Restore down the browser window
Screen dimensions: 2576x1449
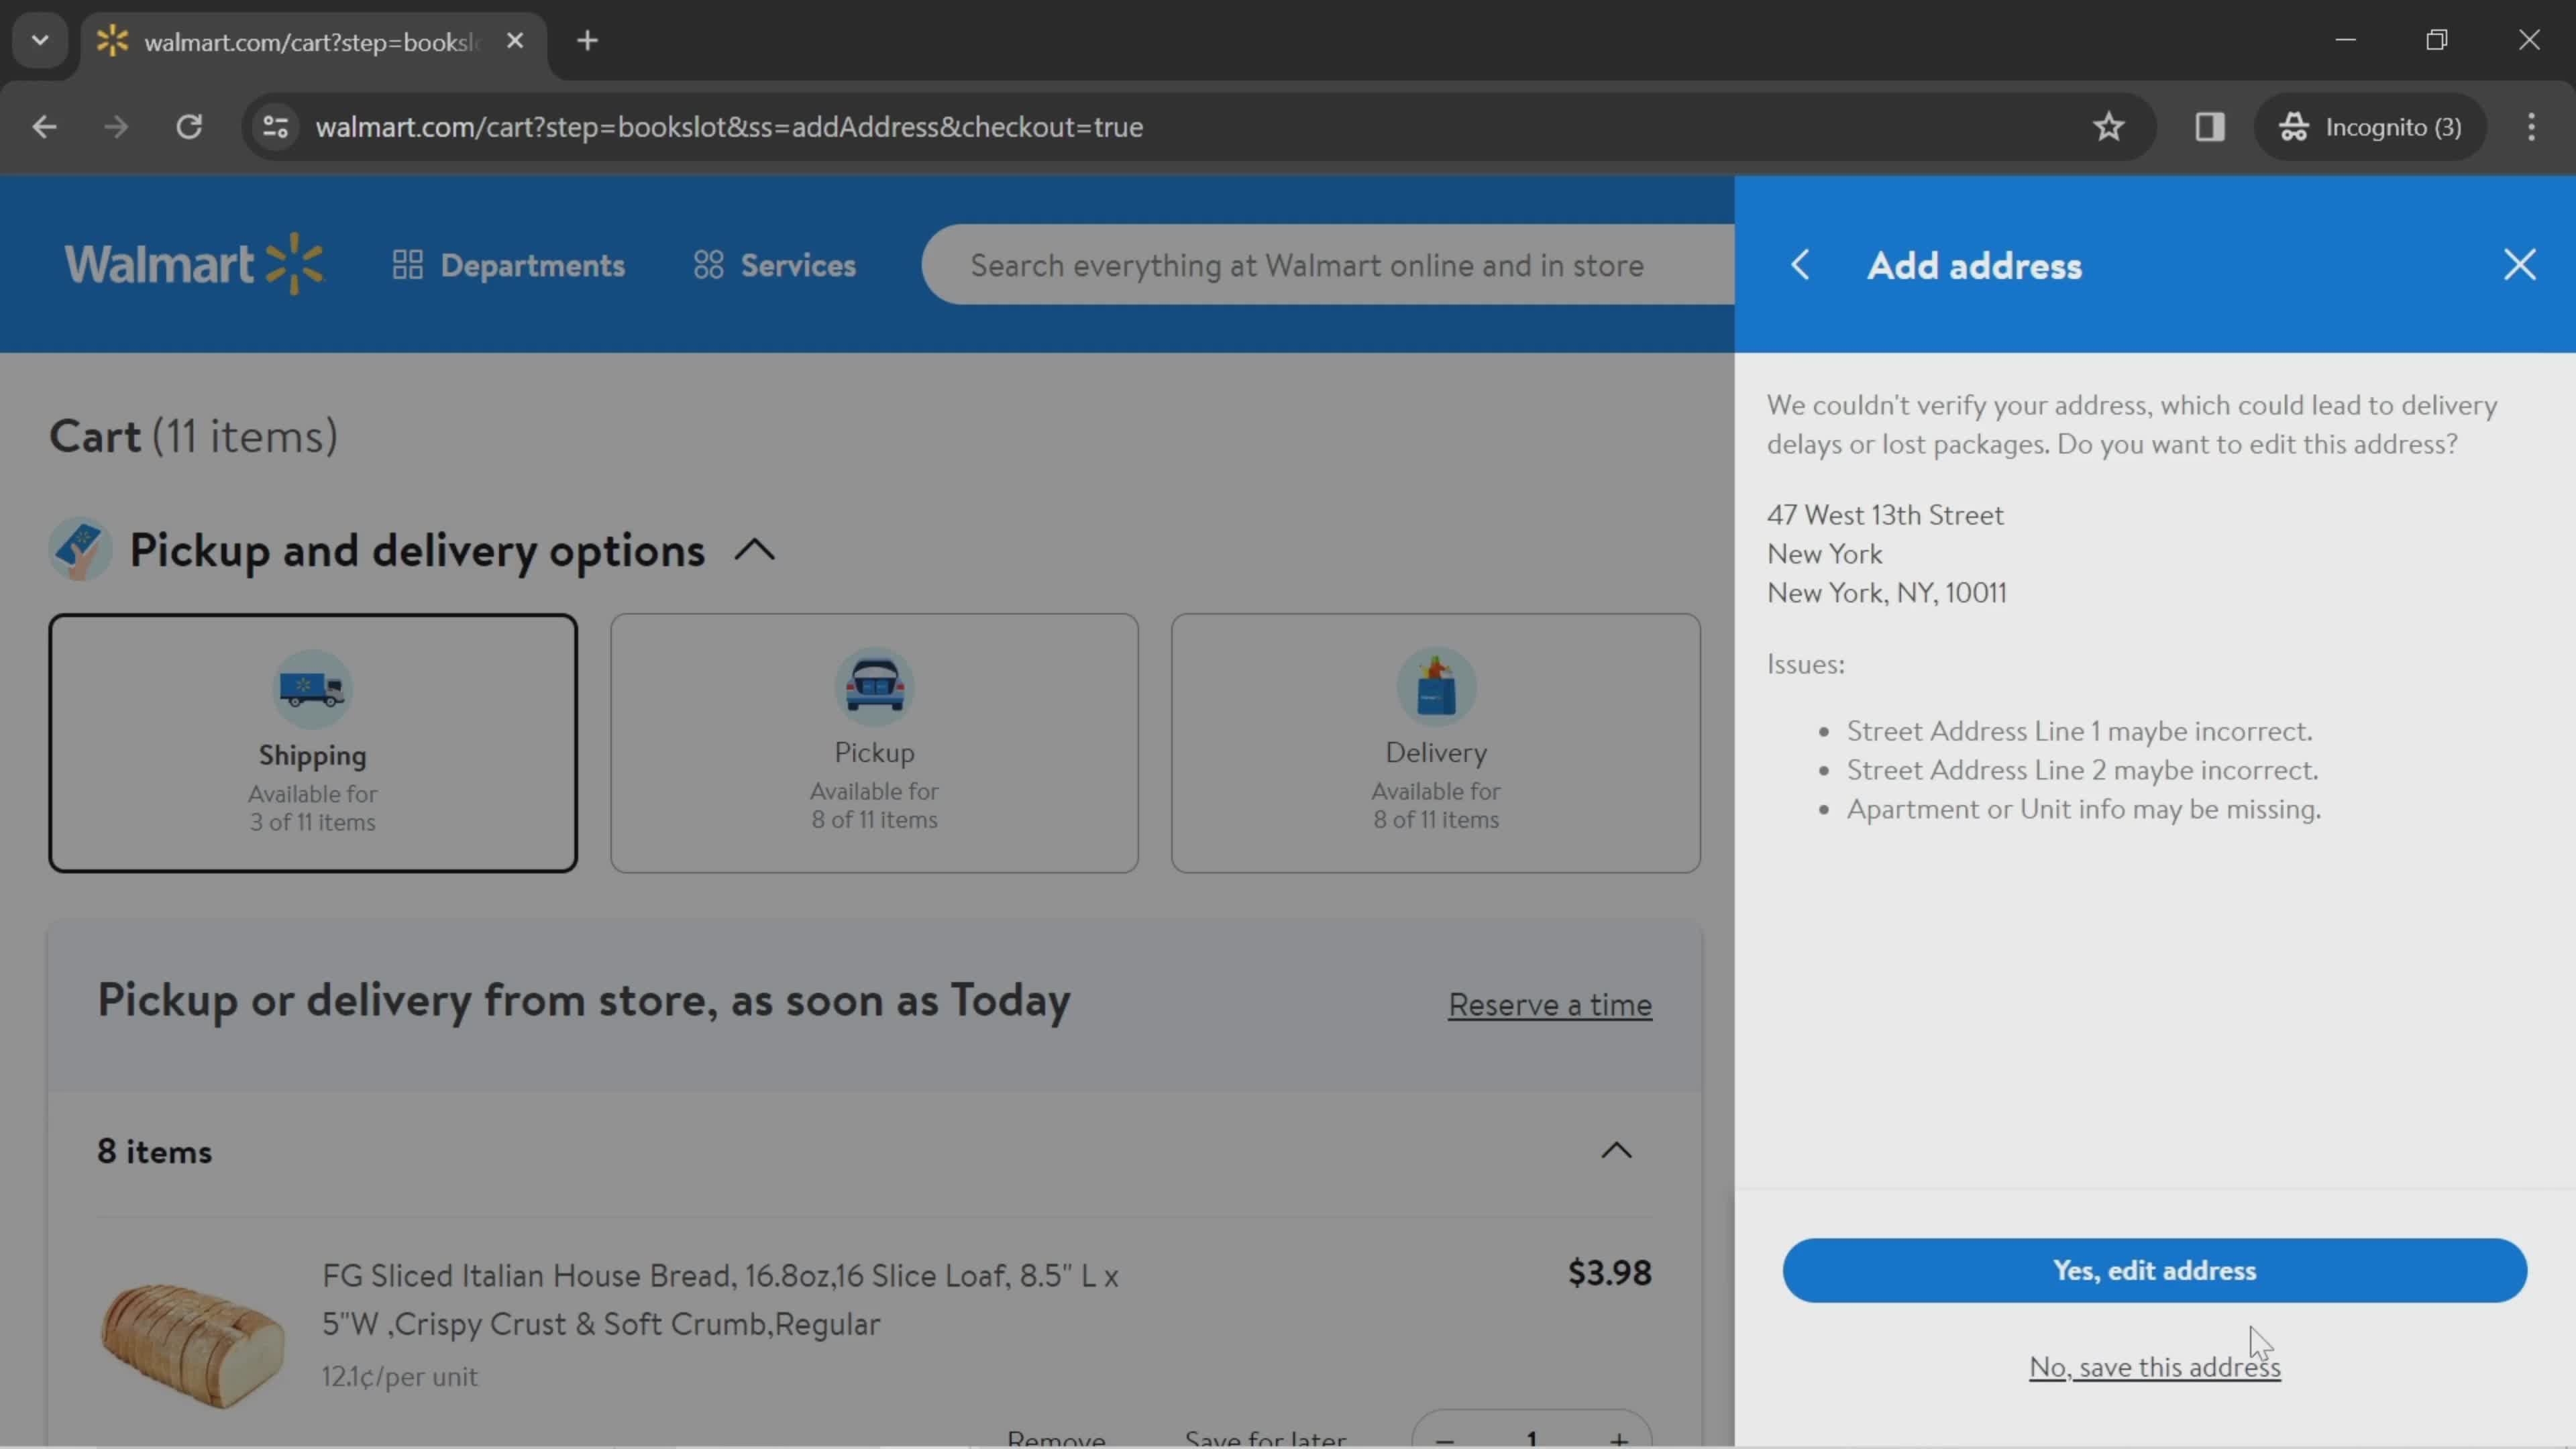(x=2437, y=40)
